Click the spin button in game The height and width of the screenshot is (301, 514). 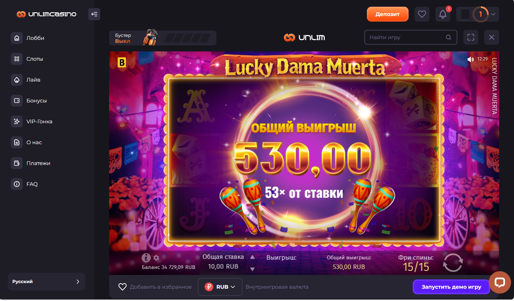(453, 263)
